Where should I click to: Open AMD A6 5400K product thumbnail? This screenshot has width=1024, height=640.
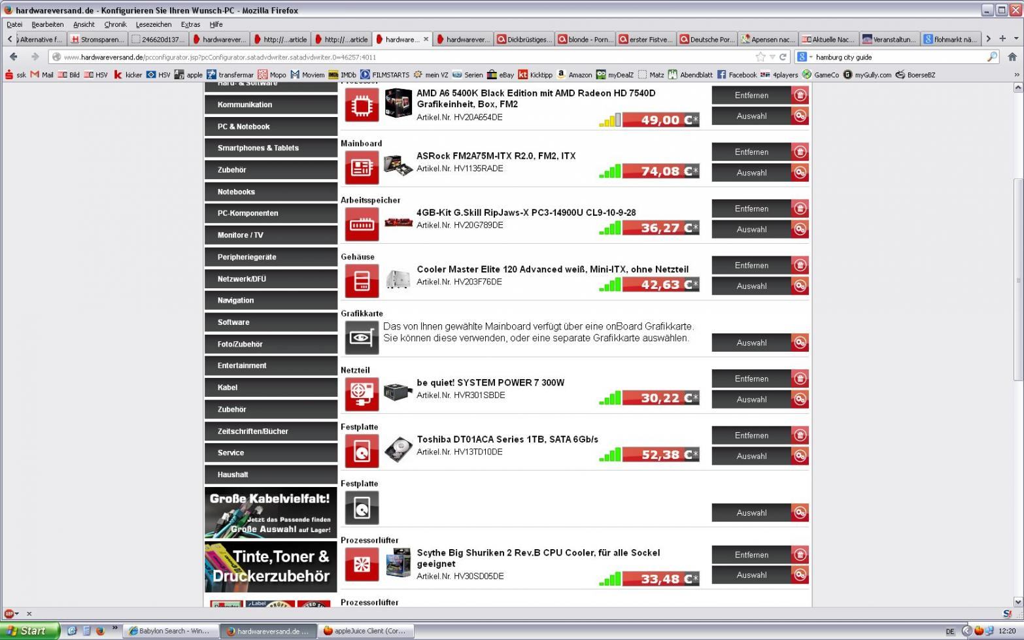[x=398, y=104]
